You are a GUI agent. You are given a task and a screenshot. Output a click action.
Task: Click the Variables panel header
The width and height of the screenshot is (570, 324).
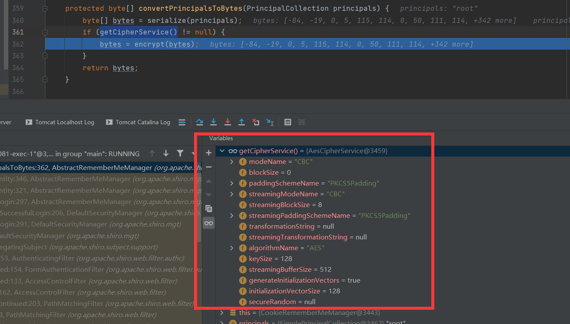coord(221,138)
